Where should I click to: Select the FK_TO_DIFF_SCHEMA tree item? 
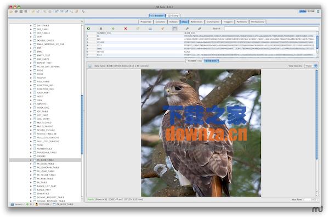click(x=48, y=66)
